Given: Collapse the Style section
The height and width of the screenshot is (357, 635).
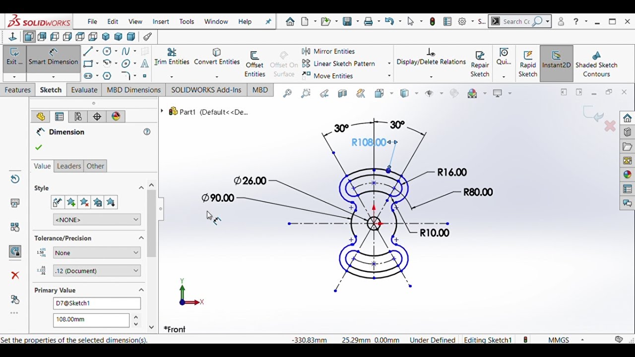Looking at the screenshot, I should pyautogui.click(x=141, y=188).
